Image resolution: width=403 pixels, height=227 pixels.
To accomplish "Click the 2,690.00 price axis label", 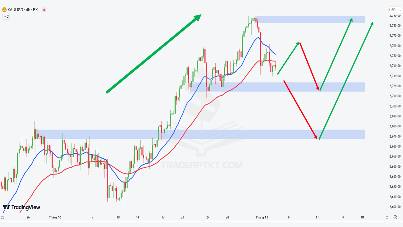I will (x=395, y=116).
